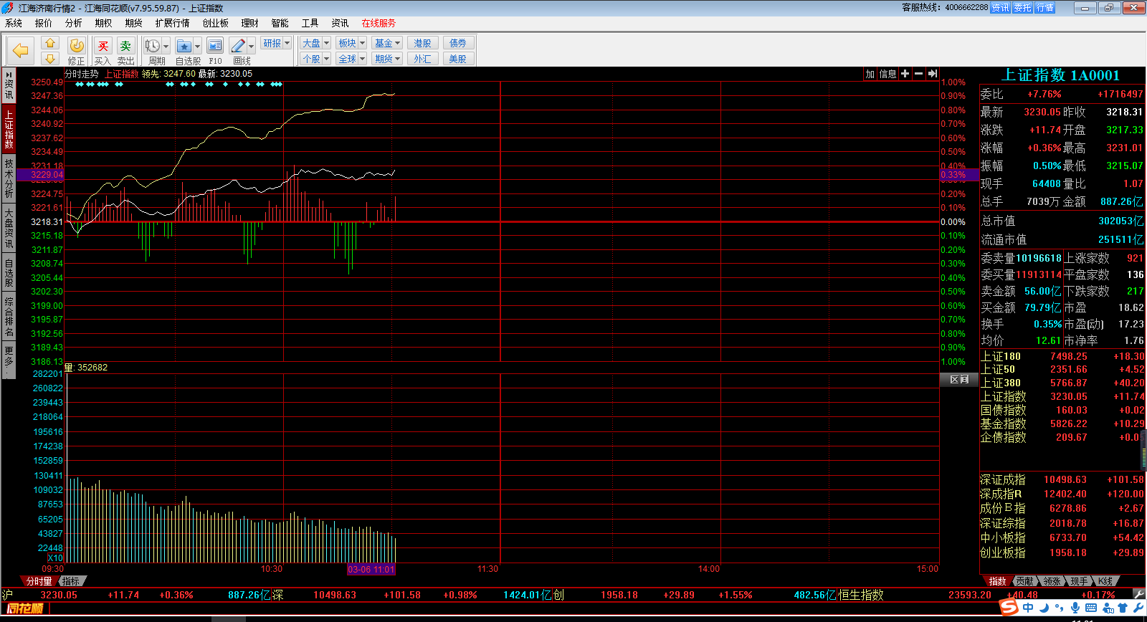Click the 美股 button
The image size is (1147, 622).
tap(457, 59)
